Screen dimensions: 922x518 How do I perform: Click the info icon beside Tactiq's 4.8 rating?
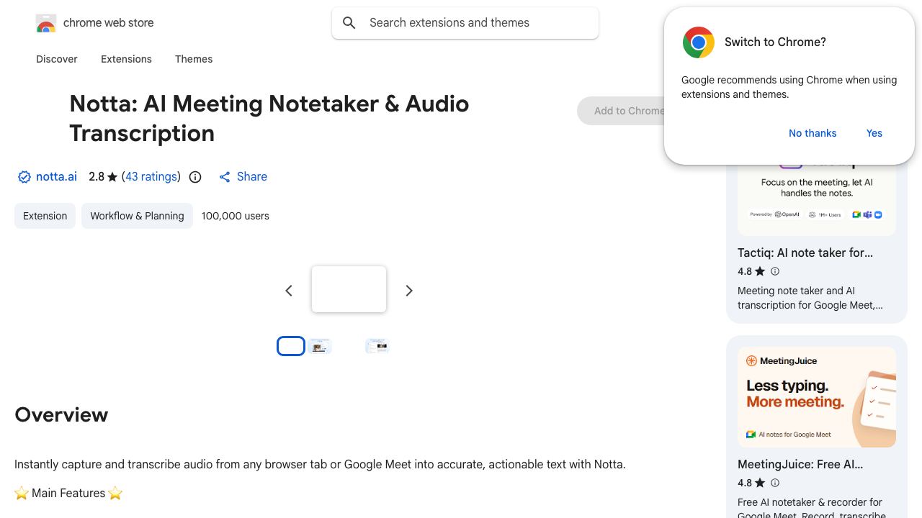point(775,271)
